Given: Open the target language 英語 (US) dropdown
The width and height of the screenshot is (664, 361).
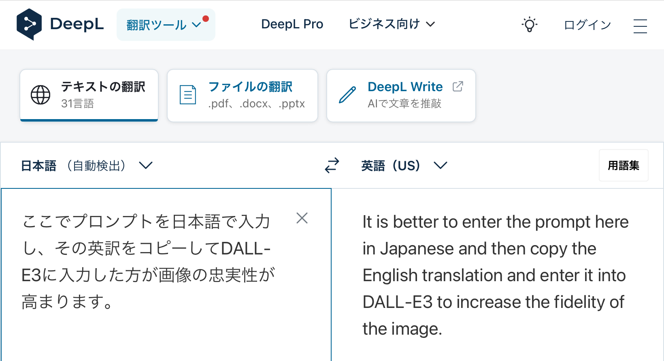Looking at the screenshot, I should point(404,166).
